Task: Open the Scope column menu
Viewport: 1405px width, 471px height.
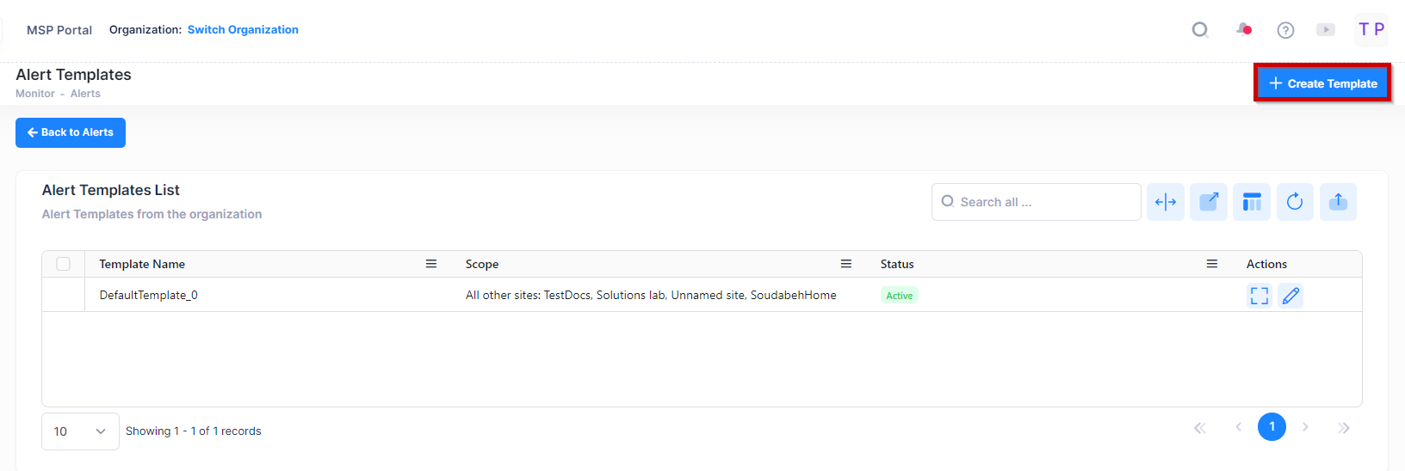Action: click(846, 264)
